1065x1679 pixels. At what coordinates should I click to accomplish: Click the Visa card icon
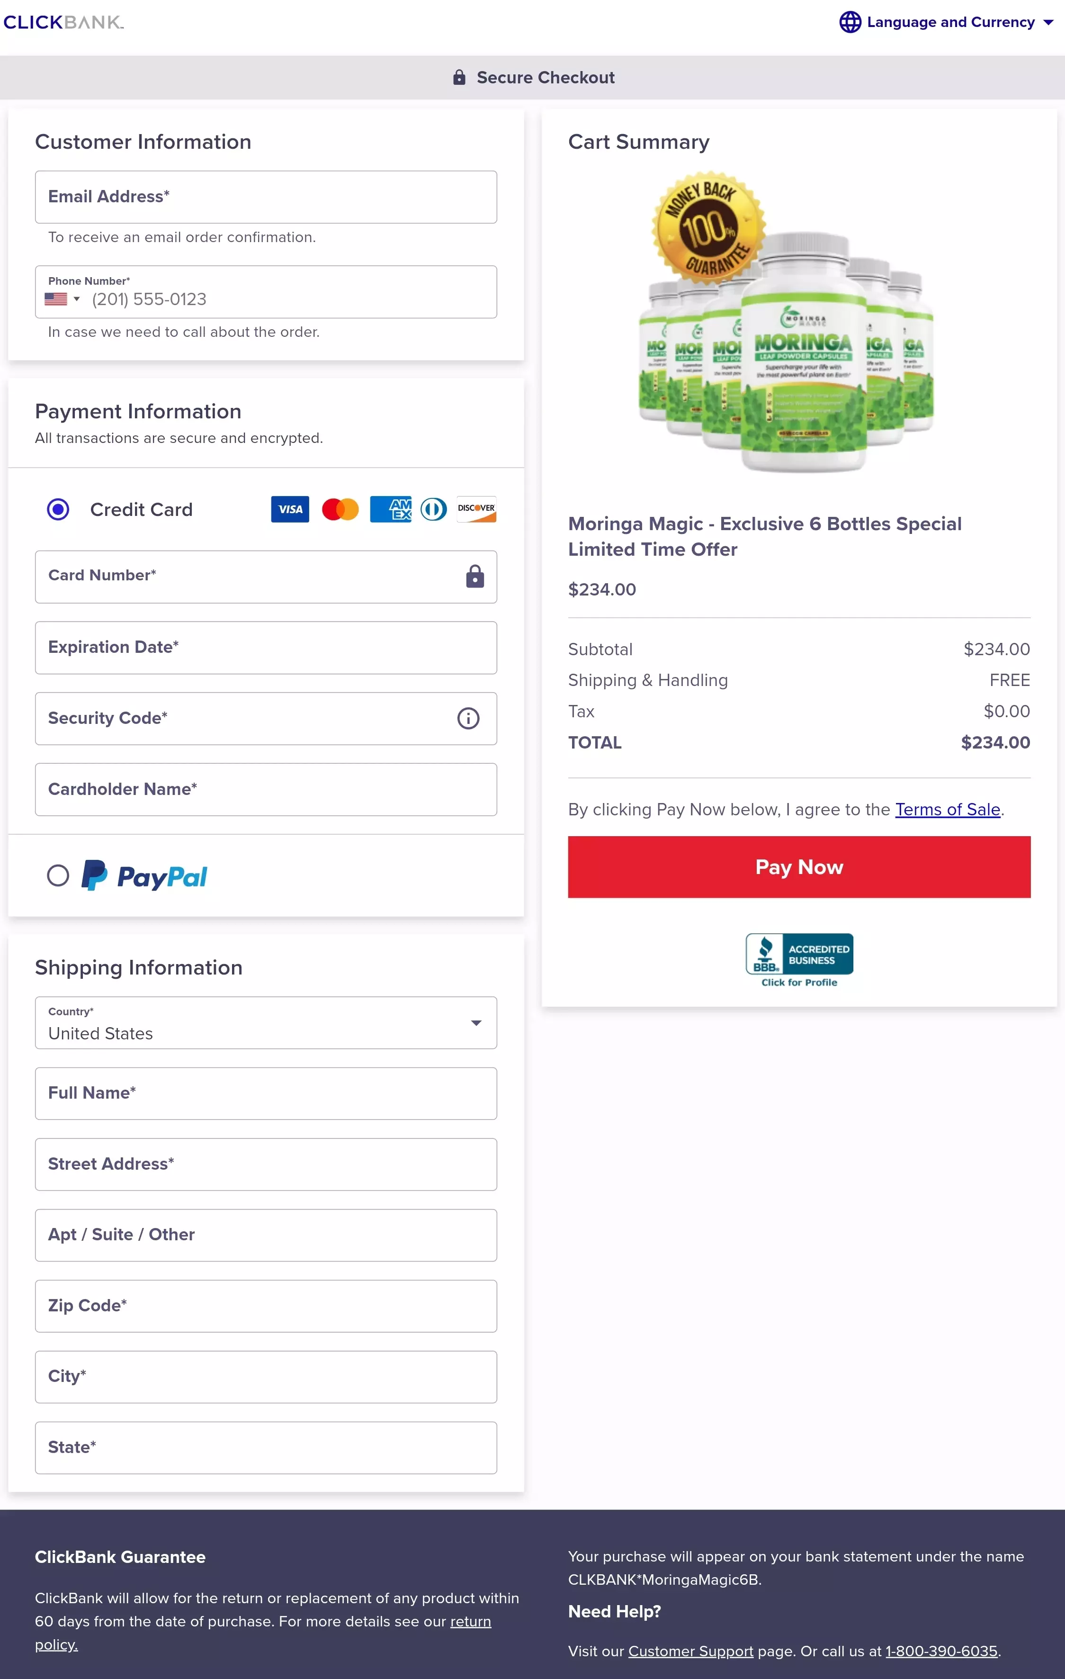tap(290, 510)
